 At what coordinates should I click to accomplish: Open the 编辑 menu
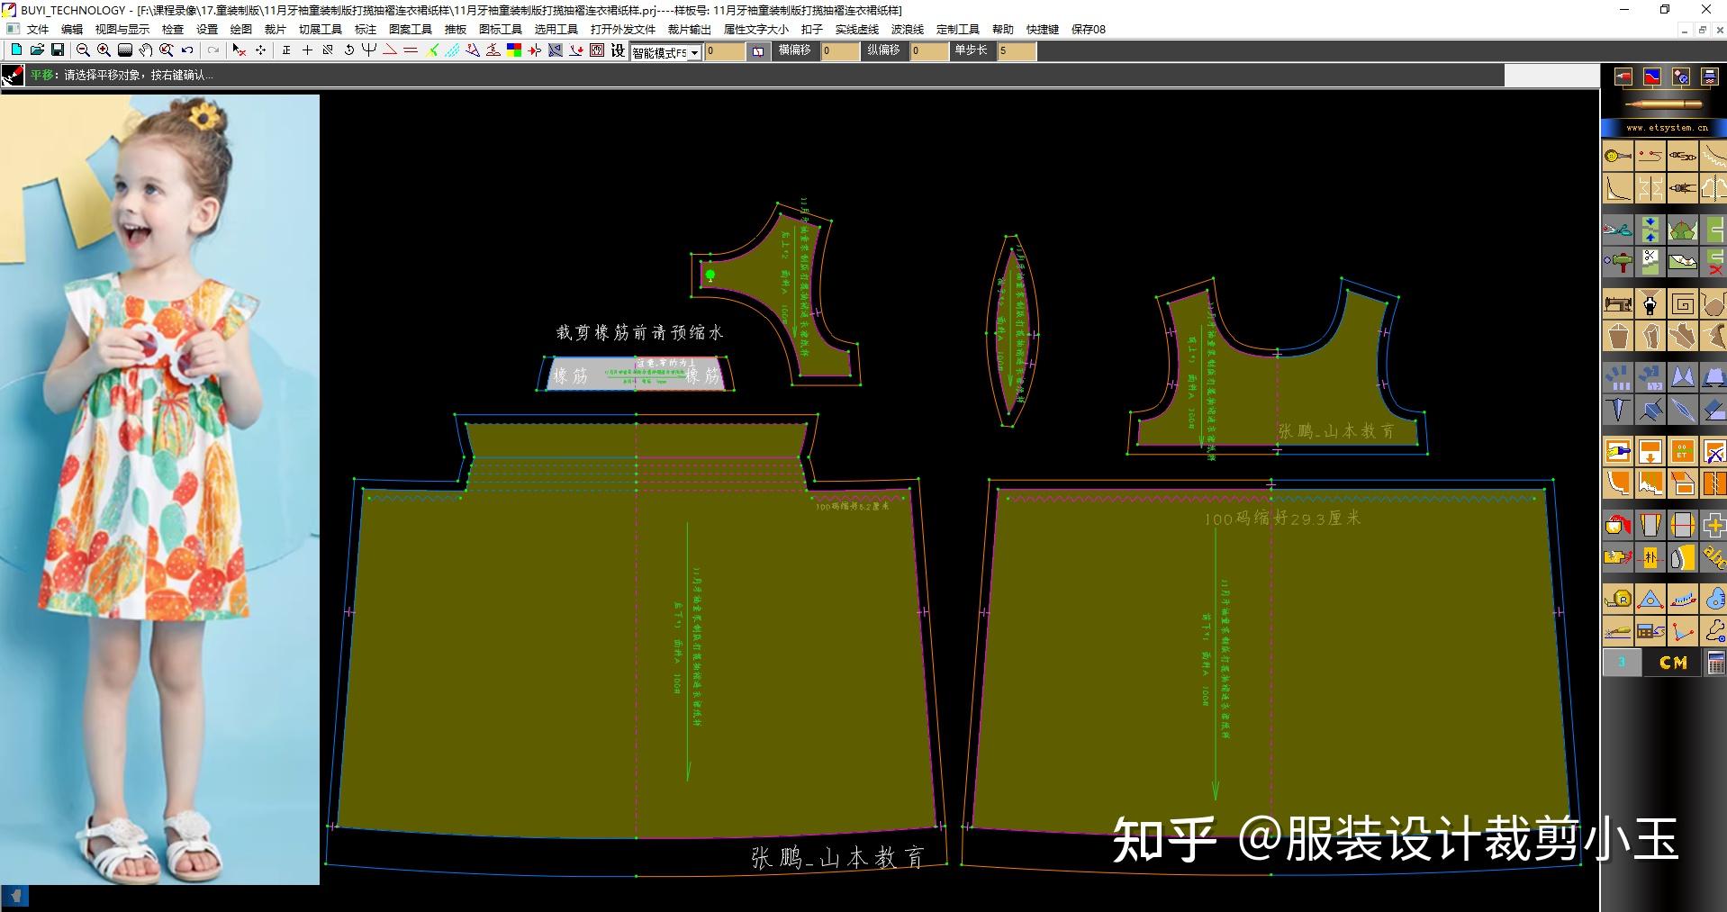(72, 30)
